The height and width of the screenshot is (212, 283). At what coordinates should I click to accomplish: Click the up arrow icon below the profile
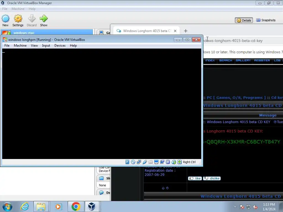click(x=163, y=188)
